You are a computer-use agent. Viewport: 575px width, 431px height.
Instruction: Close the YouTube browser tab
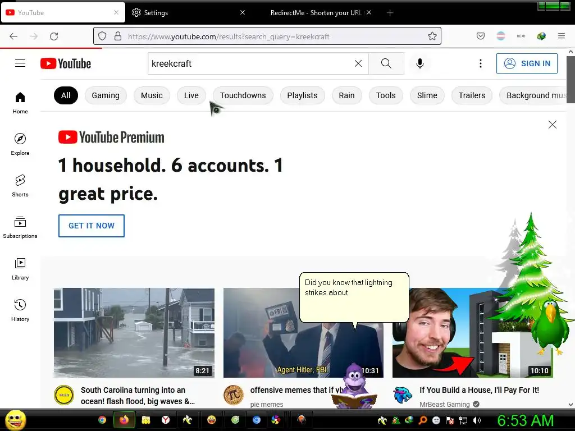pyautogui.click(x=116, y=12)
